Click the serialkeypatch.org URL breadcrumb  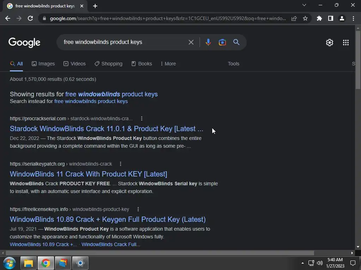click(x=61, y=164)
